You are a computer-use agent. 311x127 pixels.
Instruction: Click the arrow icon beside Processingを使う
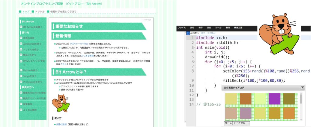coord(21,82)
